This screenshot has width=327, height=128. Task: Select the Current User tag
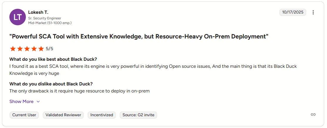click(24, 115)
